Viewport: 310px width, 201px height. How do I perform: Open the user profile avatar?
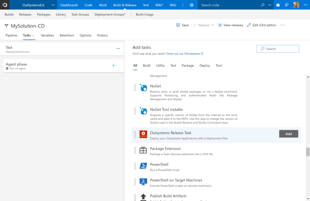click(296, 5)
